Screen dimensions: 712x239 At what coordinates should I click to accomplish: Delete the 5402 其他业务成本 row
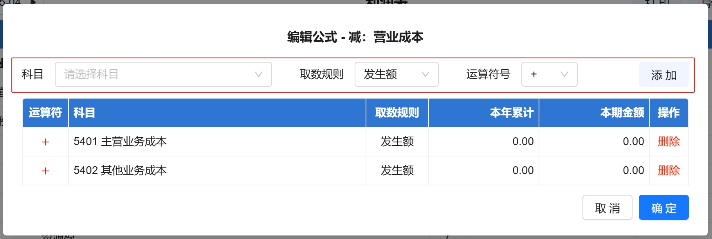669,171
